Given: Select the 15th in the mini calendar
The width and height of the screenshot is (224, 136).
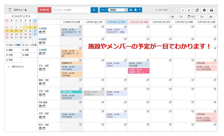Looking at the screenshot, I should click(x=25, y=31).
